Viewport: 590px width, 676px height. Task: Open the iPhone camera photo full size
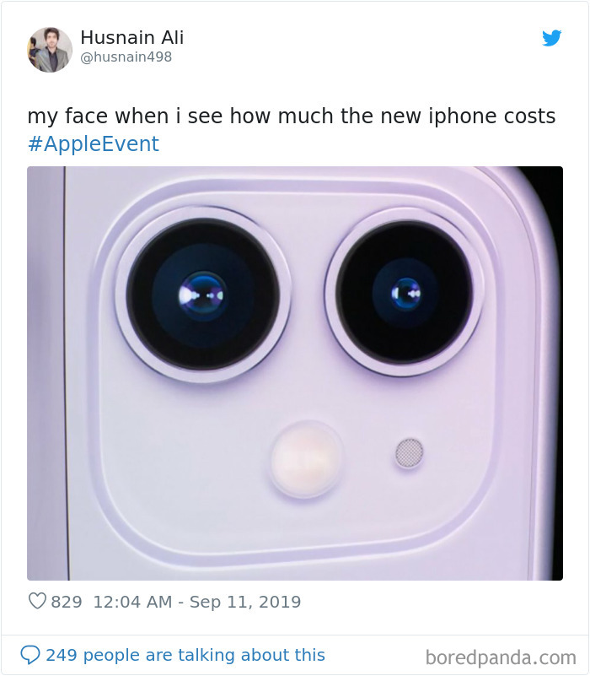coord(295,375)
